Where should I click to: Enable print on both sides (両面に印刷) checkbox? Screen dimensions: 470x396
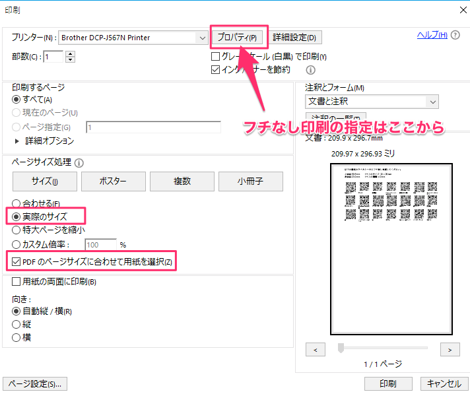pos(16,281)
